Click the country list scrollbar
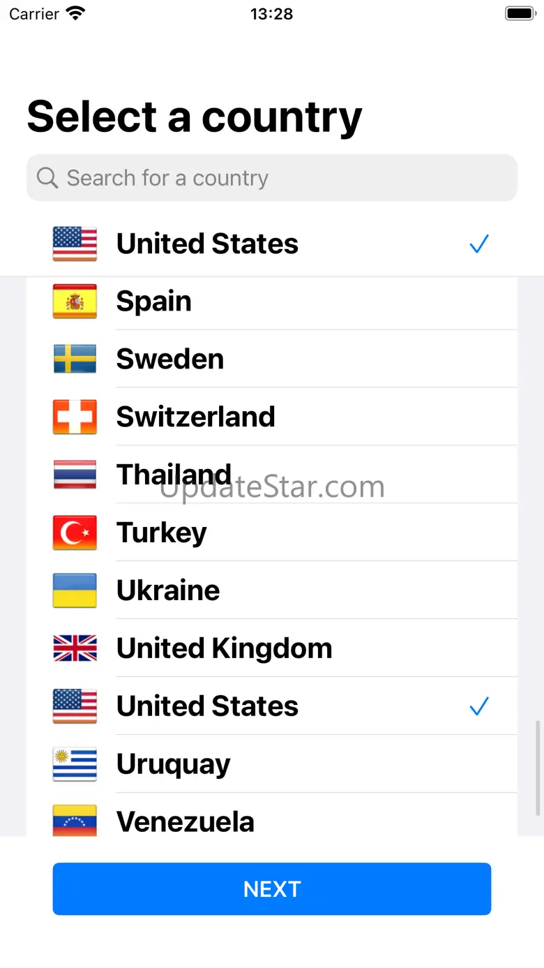This screenshot has width=544, height=968. 537,768
